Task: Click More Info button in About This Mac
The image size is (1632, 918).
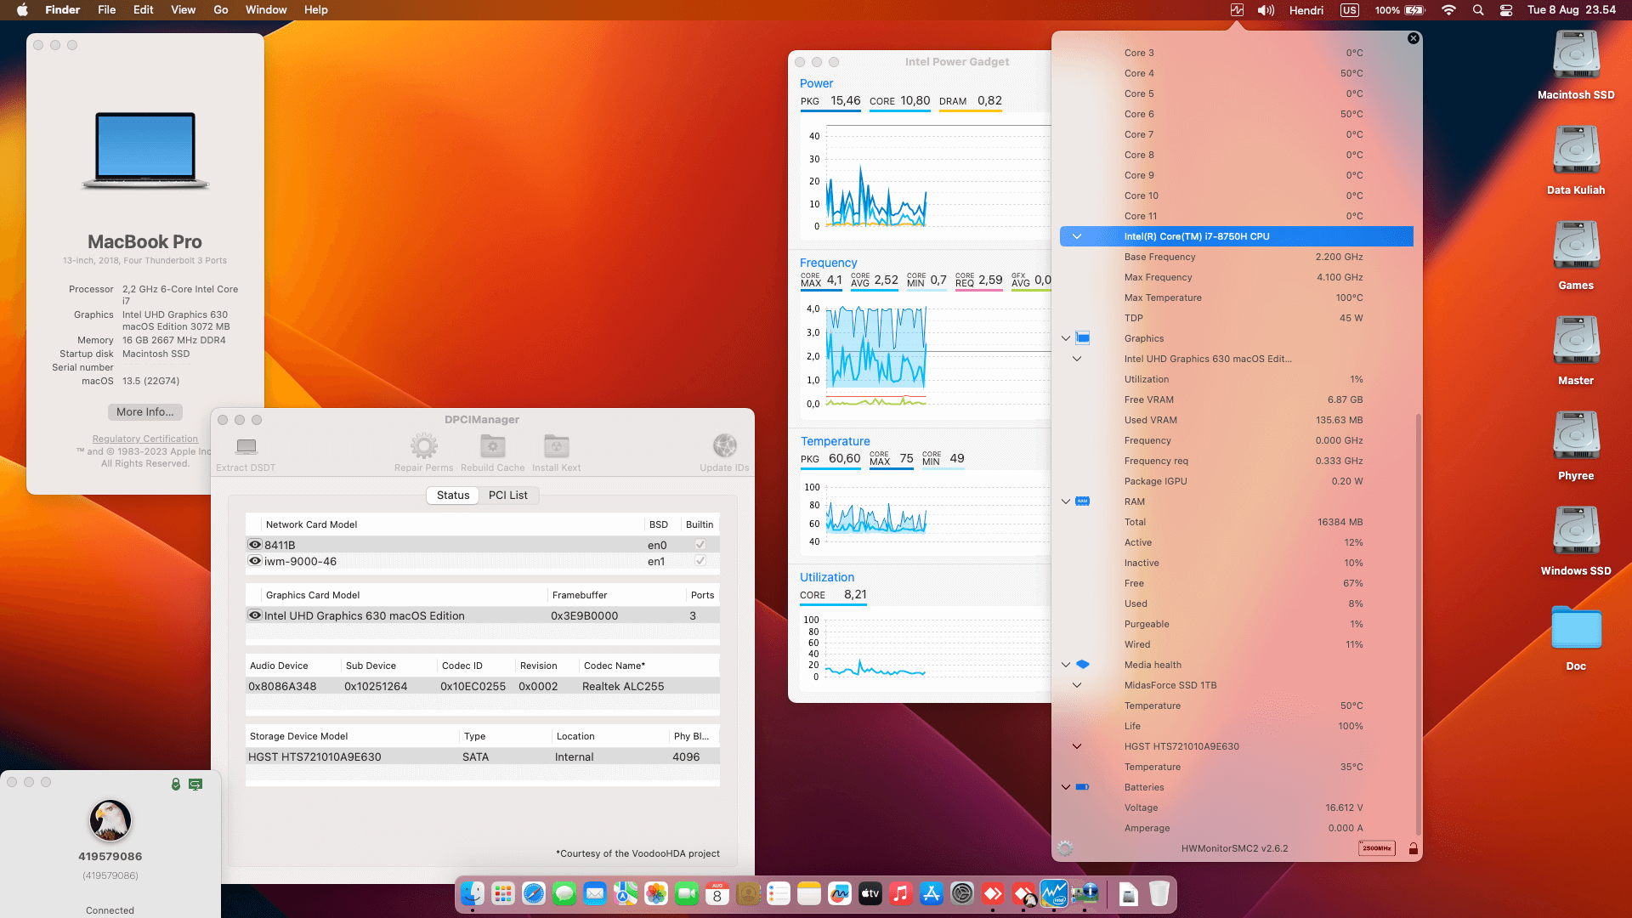Action: tap(145, 412)
